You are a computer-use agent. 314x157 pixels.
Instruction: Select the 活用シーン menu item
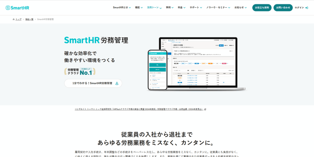(155, 8)
